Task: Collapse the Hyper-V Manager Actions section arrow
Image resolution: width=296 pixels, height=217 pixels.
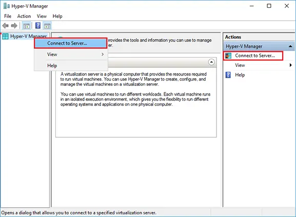Action: click(x=290, y=46)
